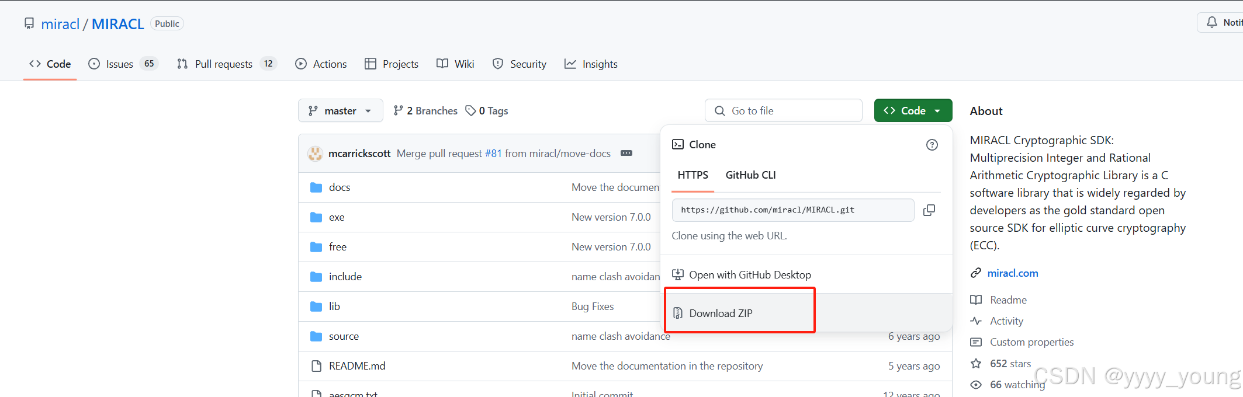This screenshot has width=1243, height=397.
Task: Open Custom properties link
Action: click(1031, 342)
